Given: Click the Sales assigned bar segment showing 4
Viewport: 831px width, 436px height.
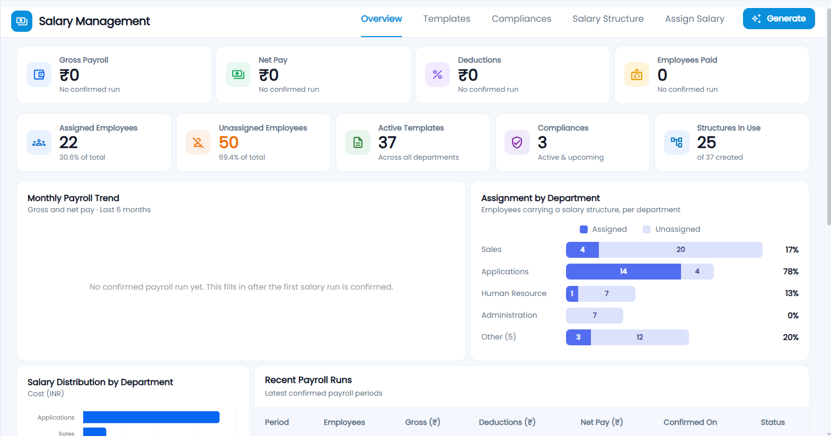Looking at the screenshot, I should [582, 250].
